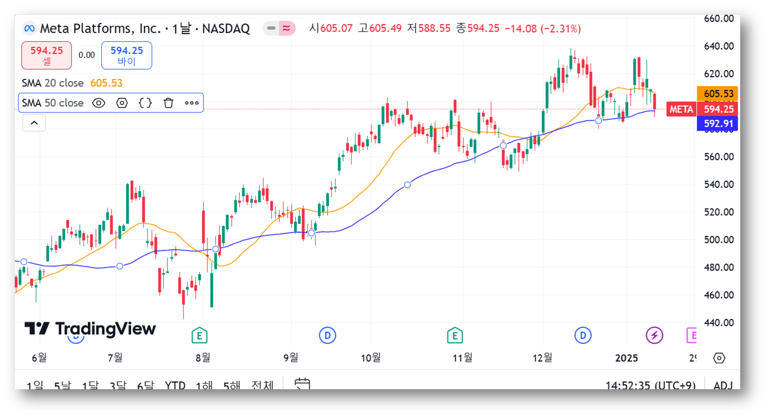Open SMA 50 more options ellipsis
Screen dimensions: 769x418
[191, 103]
